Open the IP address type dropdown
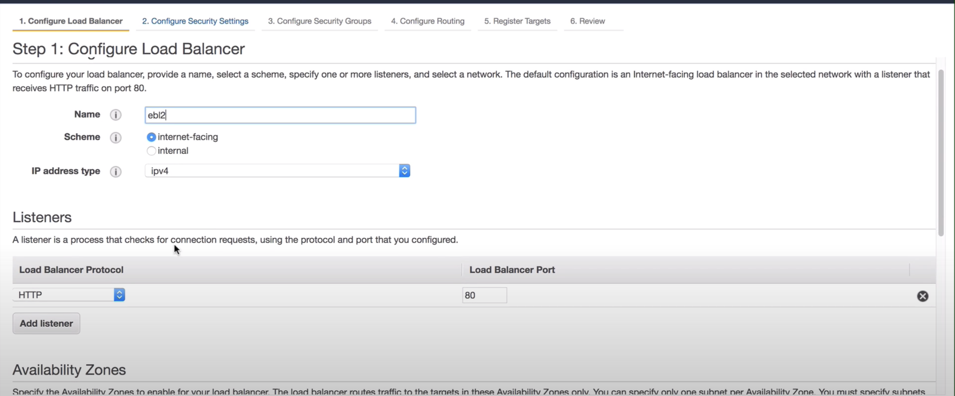 [277, 171]
